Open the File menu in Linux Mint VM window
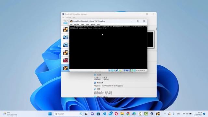Screen dimensions: 208x117 pos(71,24)
